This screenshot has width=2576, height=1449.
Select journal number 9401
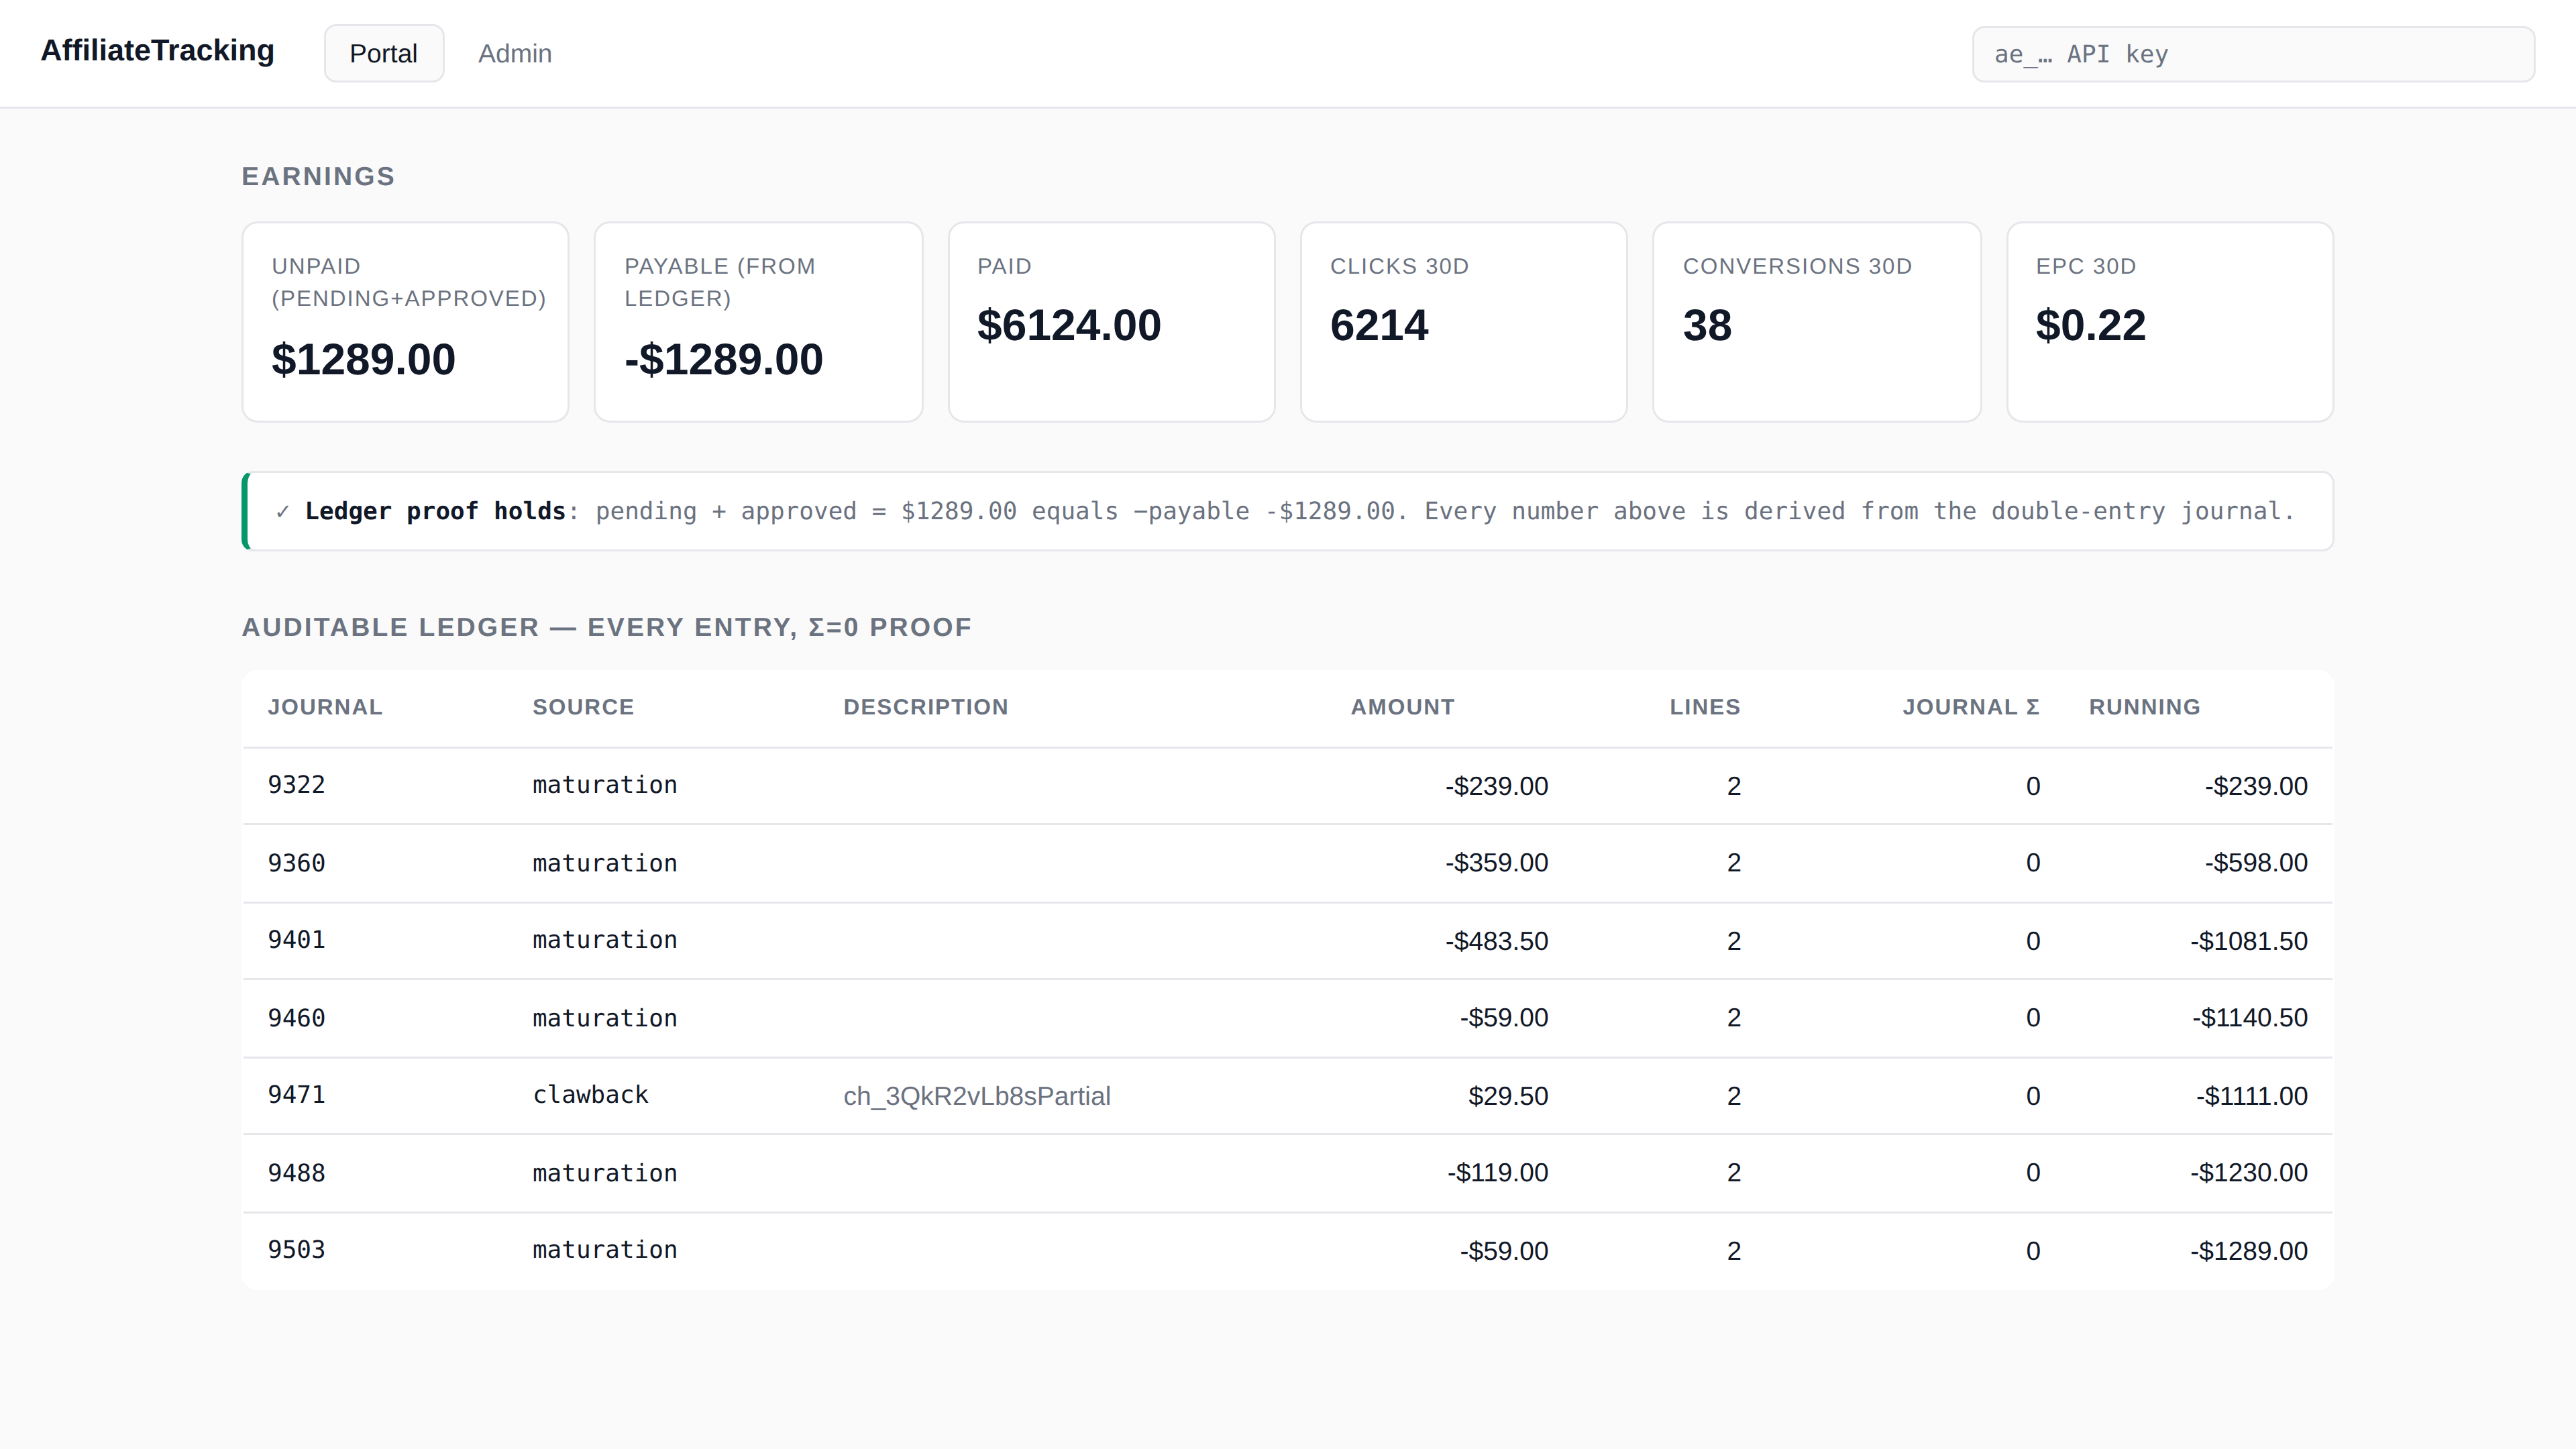point(296,940)
